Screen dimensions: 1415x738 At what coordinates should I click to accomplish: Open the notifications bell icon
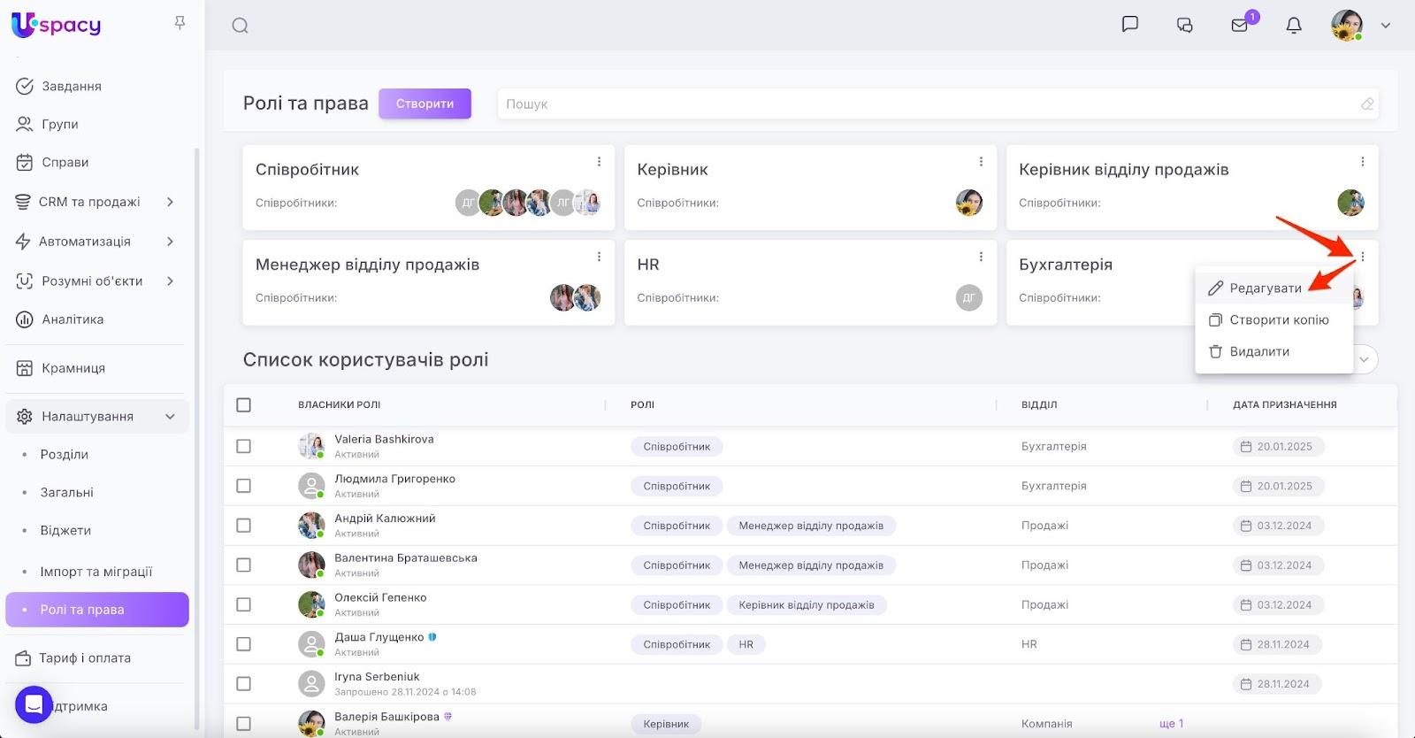pyautogui.click(x=1293, y=26)
